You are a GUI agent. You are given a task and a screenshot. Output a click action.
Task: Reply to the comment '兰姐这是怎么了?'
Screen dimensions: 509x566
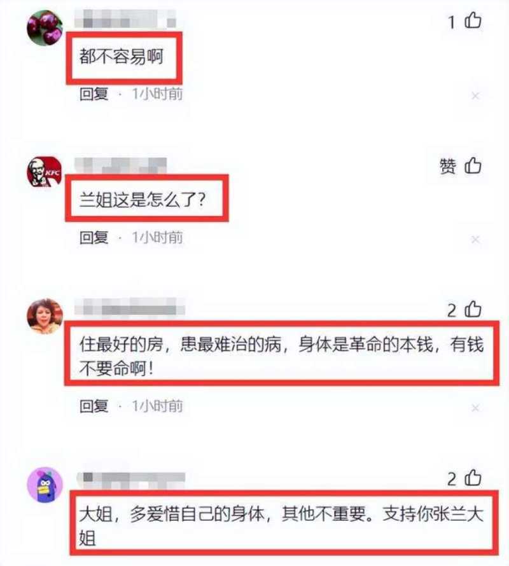pyautogui.click(x=94, y=237)
